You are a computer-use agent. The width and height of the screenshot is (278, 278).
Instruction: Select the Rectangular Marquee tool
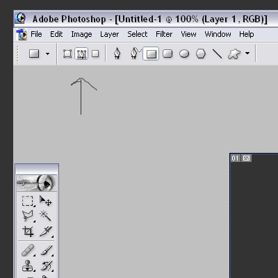click(x=28, y=201)
